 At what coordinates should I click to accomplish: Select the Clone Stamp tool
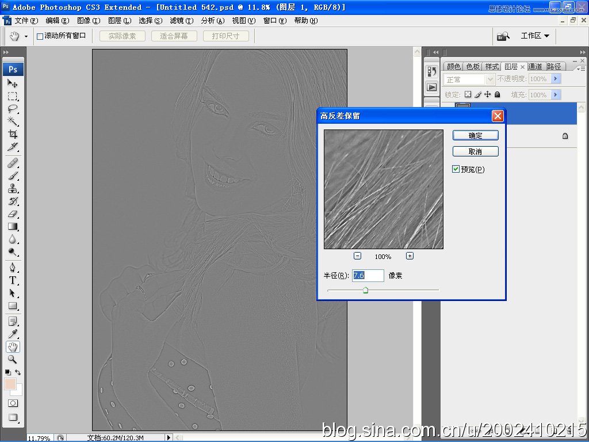(x=13, y=188)
